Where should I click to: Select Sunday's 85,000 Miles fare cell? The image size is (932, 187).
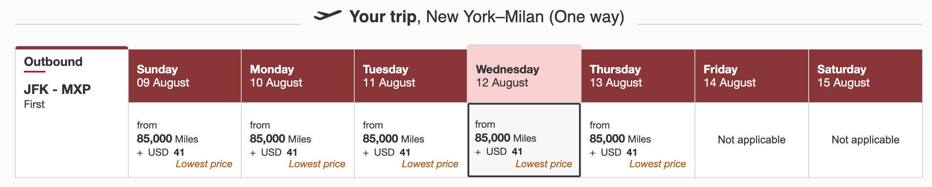185,140
